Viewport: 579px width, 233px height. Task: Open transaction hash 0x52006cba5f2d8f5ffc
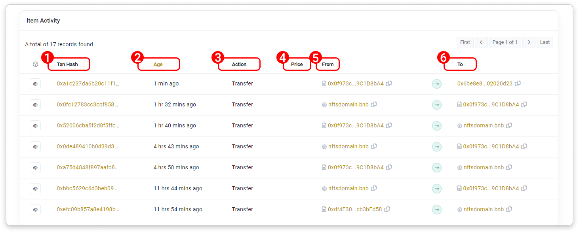[88, 125]
